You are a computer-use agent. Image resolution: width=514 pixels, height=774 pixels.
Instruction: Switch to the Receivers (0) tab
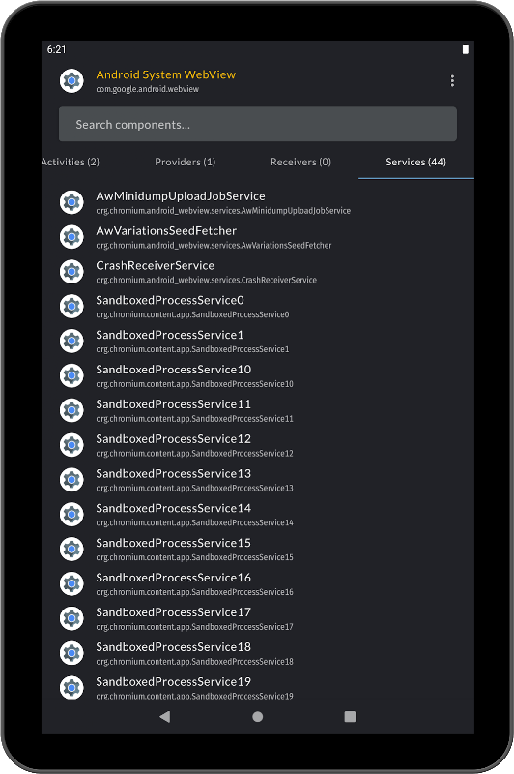coord(300,162)
